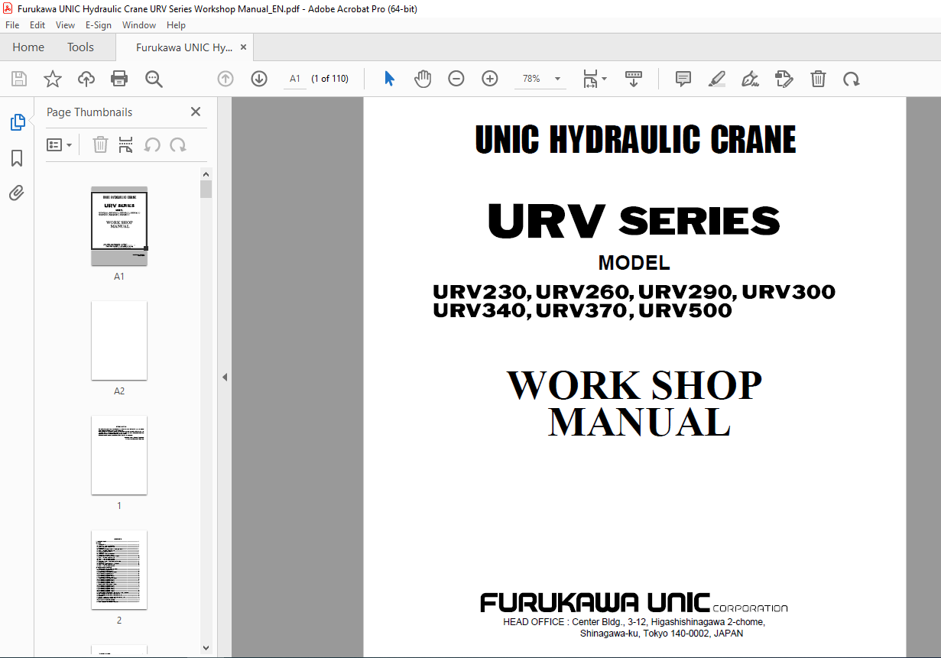Print the document

[x=119, y=79]
